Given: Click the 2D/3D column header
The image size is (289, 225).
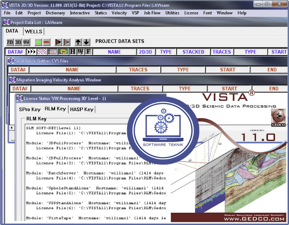Looking at the screenshot, I should [x=145, y=52].
